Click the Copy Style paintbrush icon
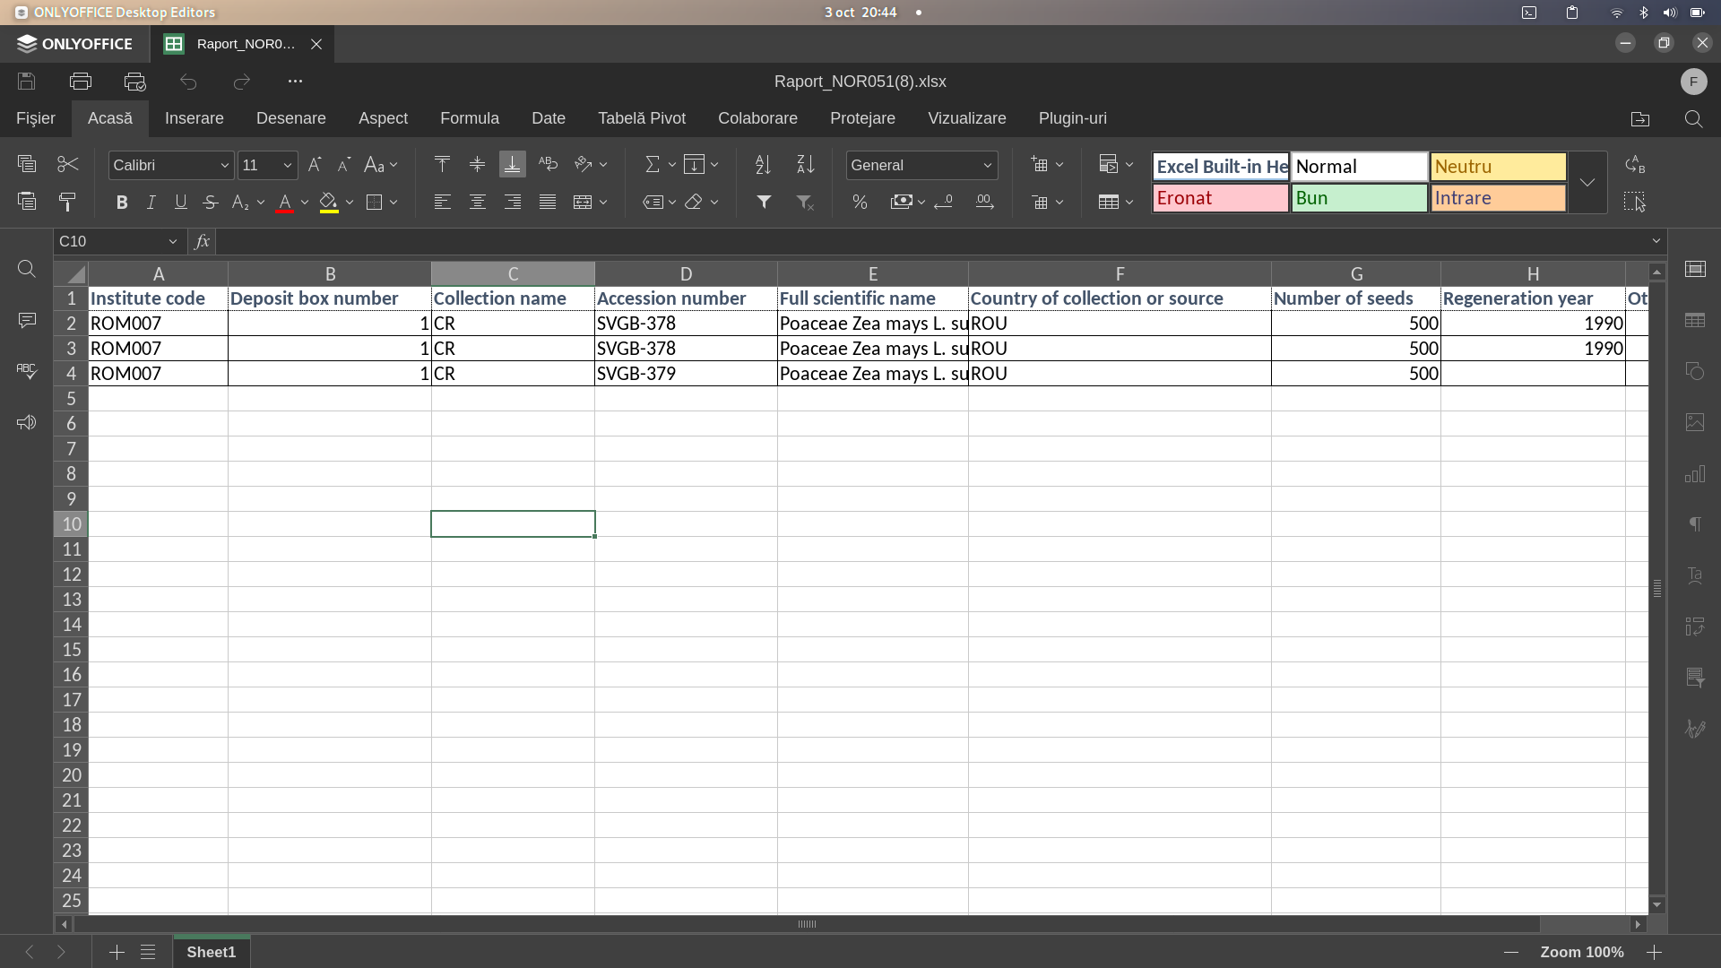Viewport: 1721px width, 968px height. click(67, 202)
